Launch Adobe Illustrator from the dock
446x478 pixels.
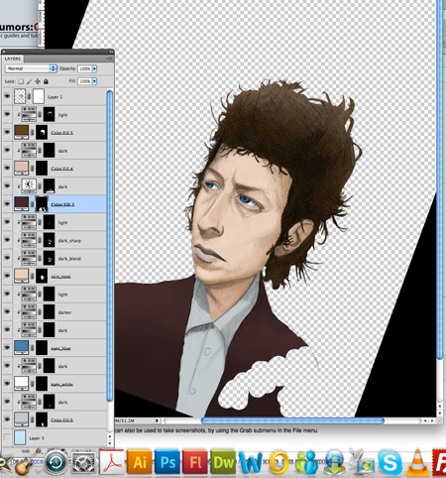[x=140, y=462]
